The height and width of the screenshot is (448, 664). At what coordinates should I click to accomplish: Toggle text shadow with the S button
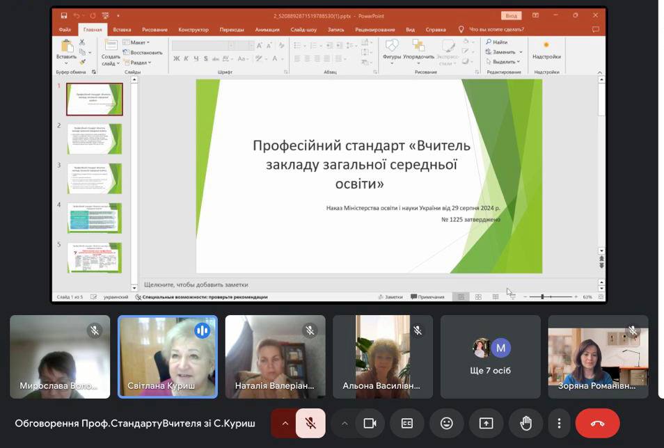[206, 58]
